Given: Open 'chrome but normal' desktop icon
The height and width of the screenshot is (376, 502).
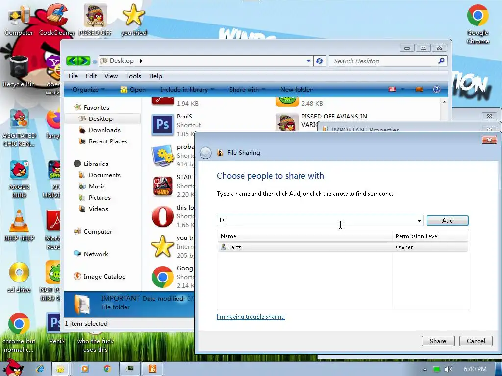Looking at the screenshot, I should pyautogui.click(x=19, y=332).
